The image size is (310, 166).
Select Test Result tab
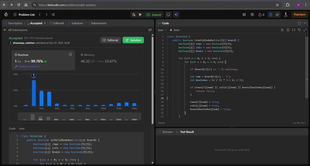tap(185, 132)
